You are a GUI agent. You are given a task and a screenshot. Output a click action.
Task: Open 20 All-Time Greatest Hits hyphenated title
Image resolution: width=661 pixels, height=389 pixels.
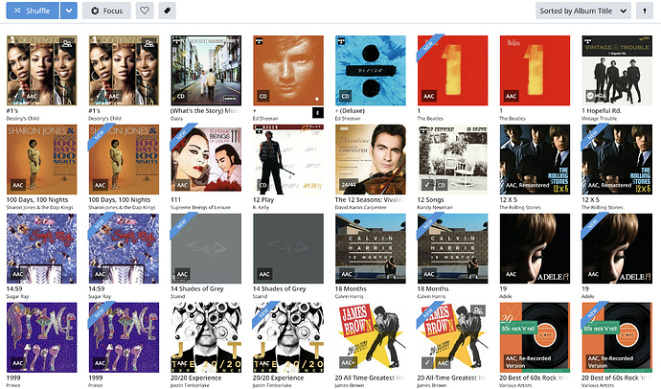[452, 378]
